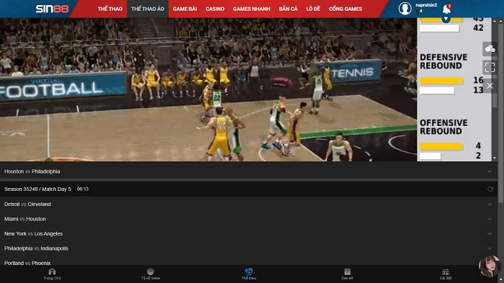Open the notifications bell icon
Screen dimensions: 504x283
(446, 9)
